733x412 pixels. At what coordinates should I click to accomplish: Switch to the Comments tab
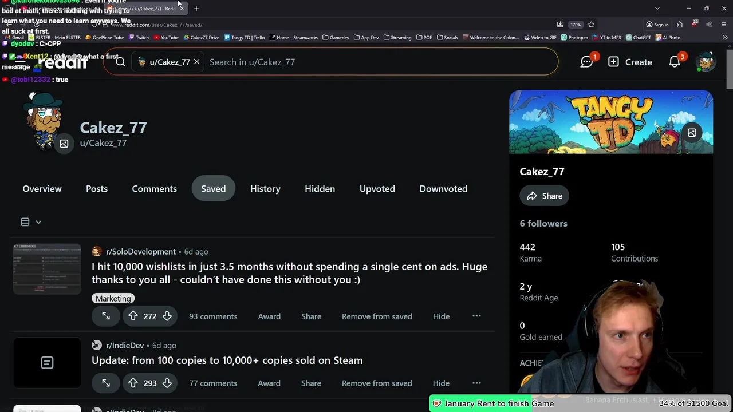(x=154, y=189)
